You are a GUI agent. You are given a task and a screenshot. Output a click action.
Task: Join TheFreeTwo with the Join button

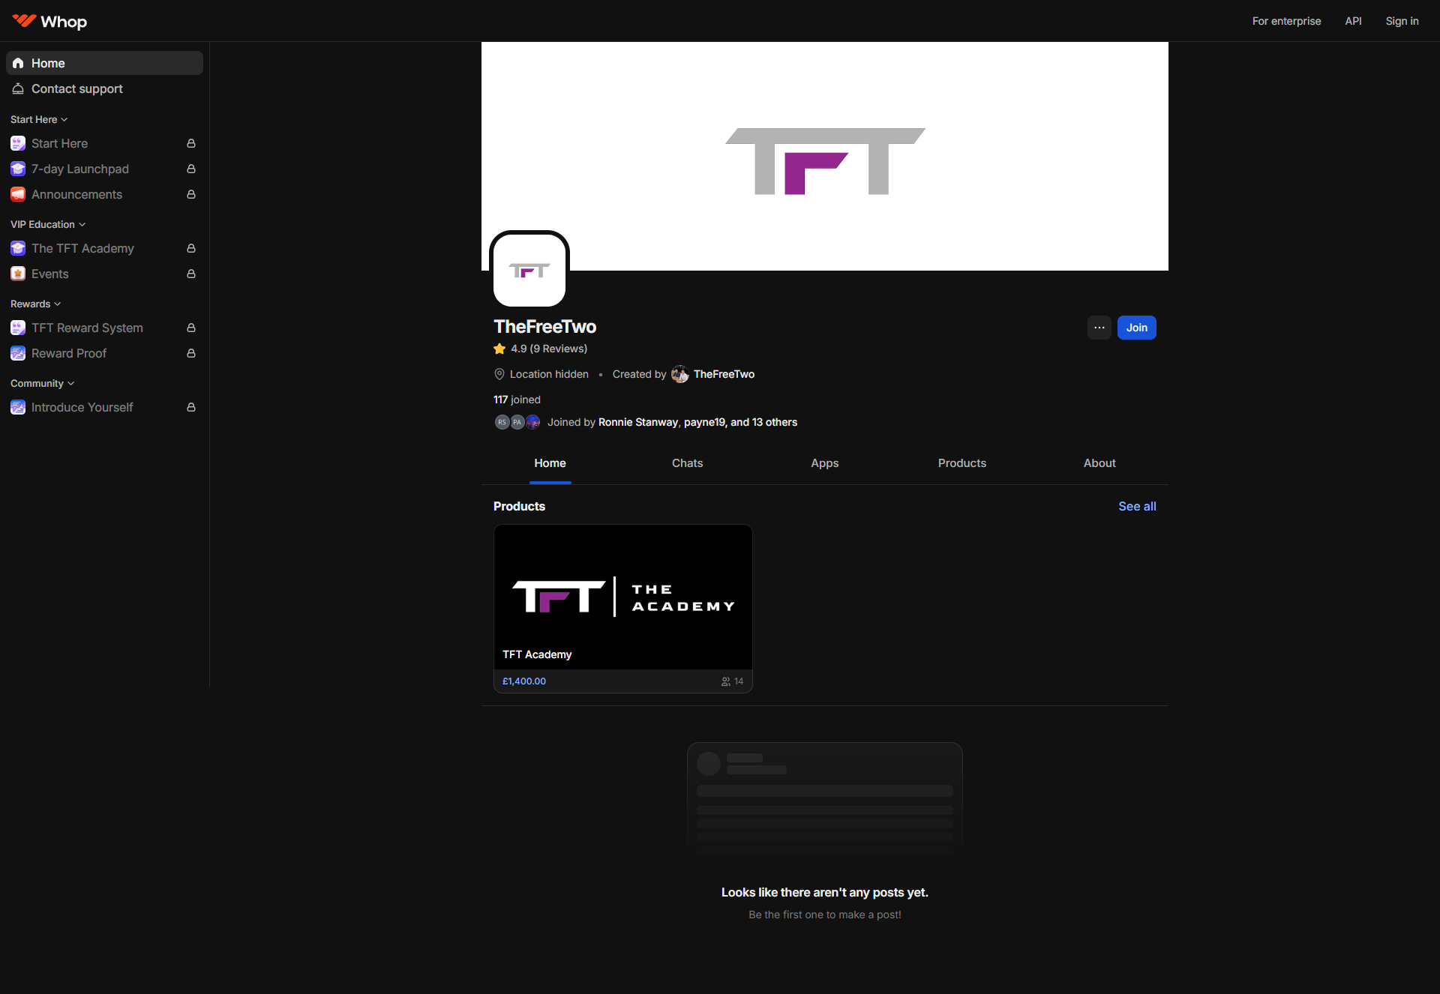point(1137,328)
